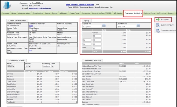Click the green Run Aging arrow icon
Viewport: 177px width, 107px height.
point(158,19)
